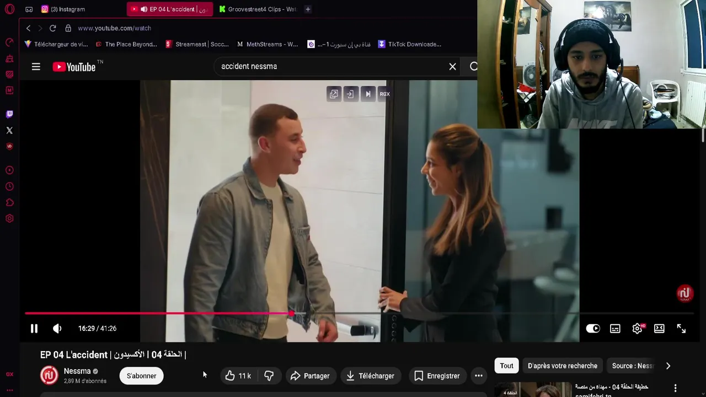Image resolution: width=706 pixels, height=397 pixels.
Task: Mute the video volume
Action: pos(57,329)
